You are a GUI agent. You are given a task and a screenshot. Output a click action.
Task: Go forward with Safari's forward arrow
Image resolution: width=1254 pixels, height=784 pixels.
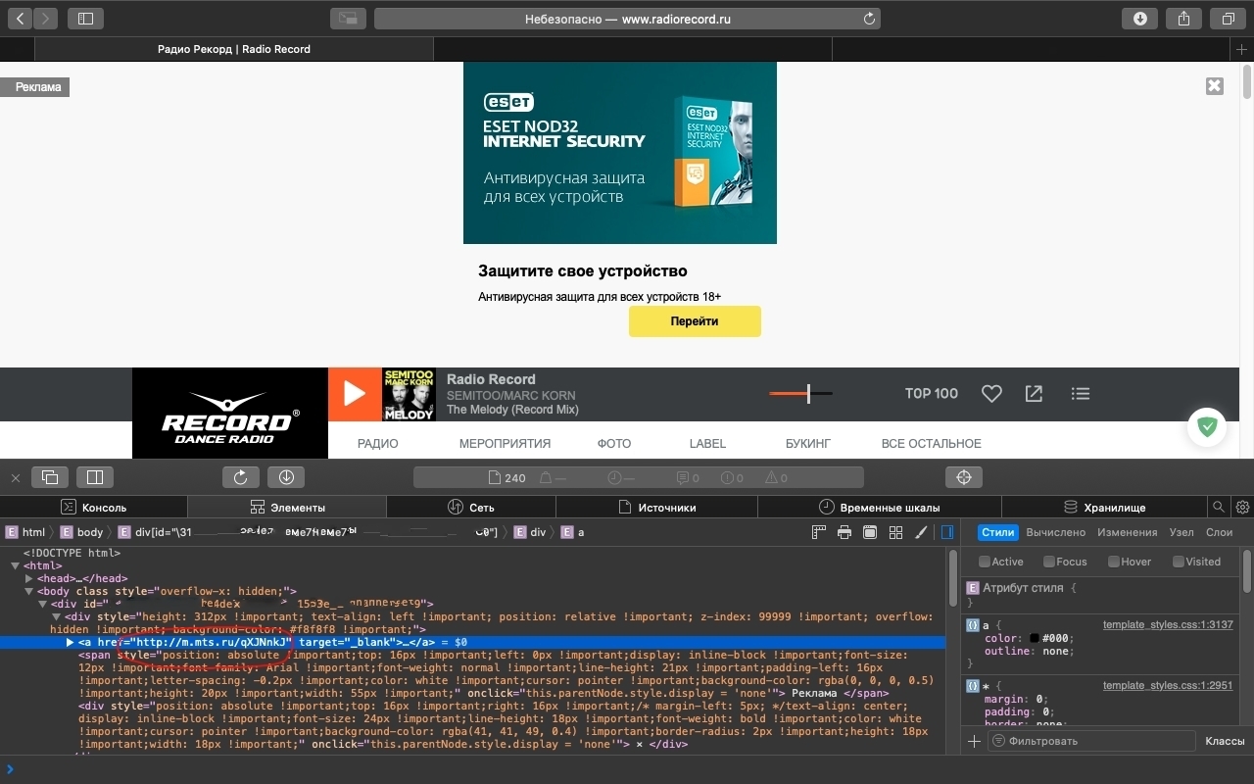46,19
